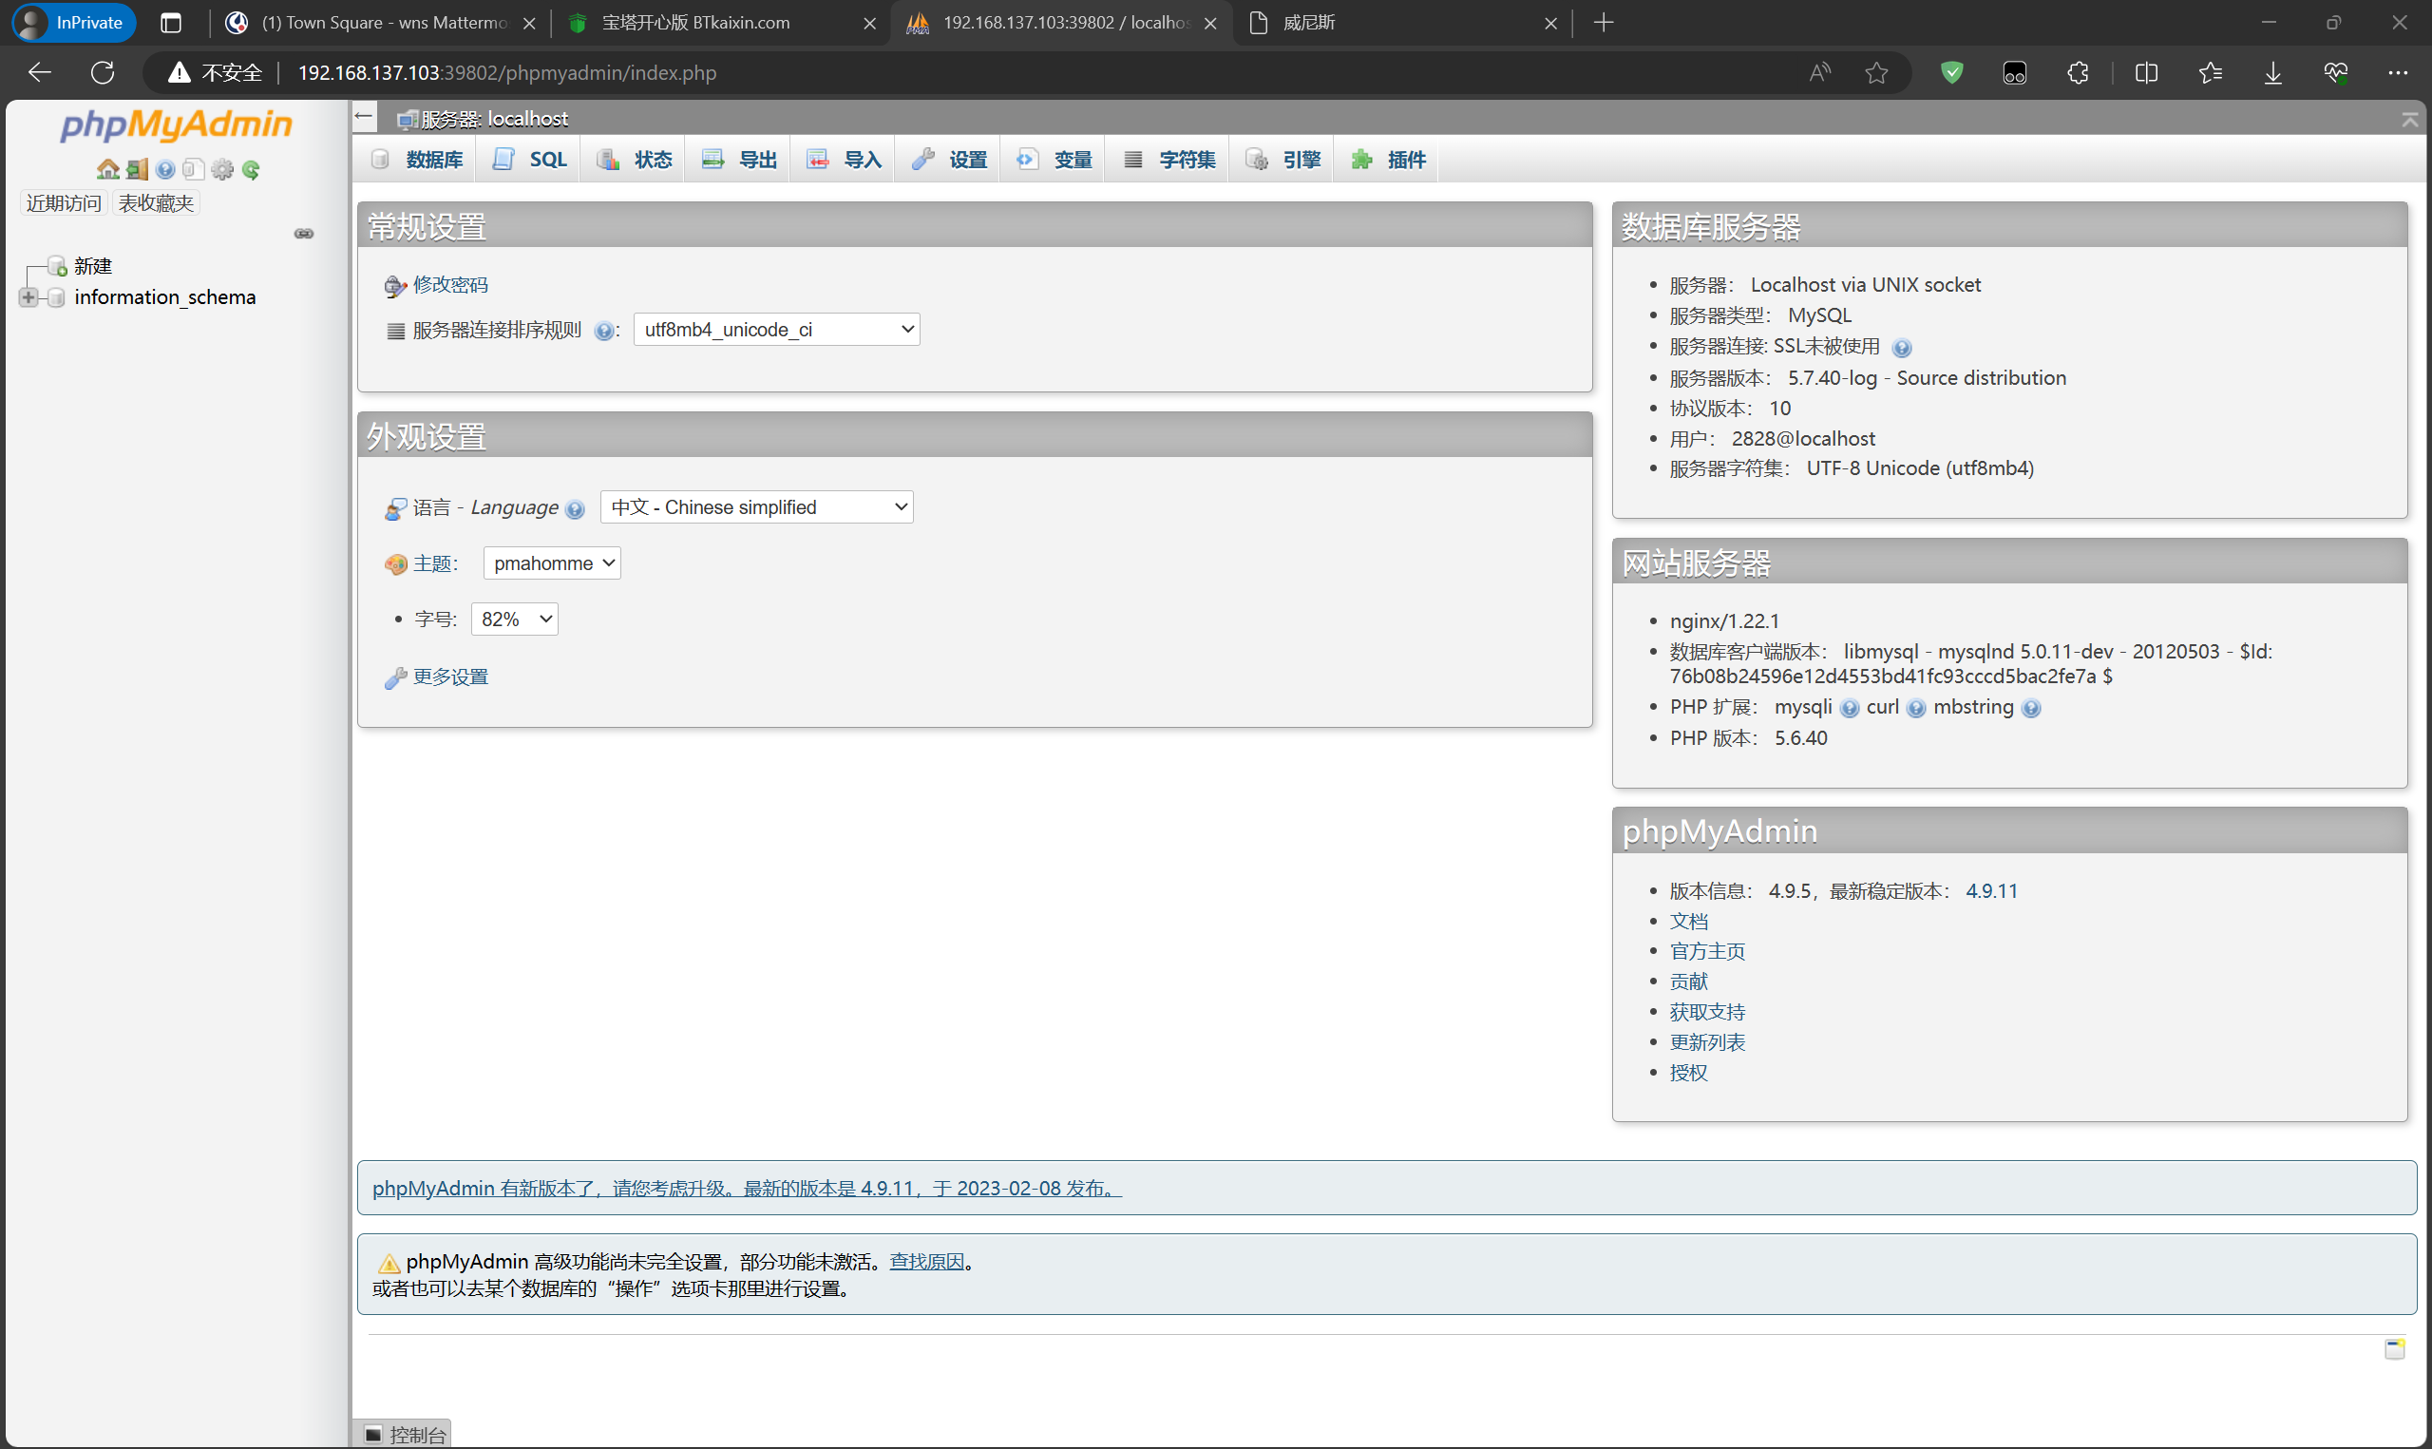Click the phpMyAdmin new version upgrade notice link
The height and width of the screenshot is (1449, 2432).
[x=747, y=1189]
